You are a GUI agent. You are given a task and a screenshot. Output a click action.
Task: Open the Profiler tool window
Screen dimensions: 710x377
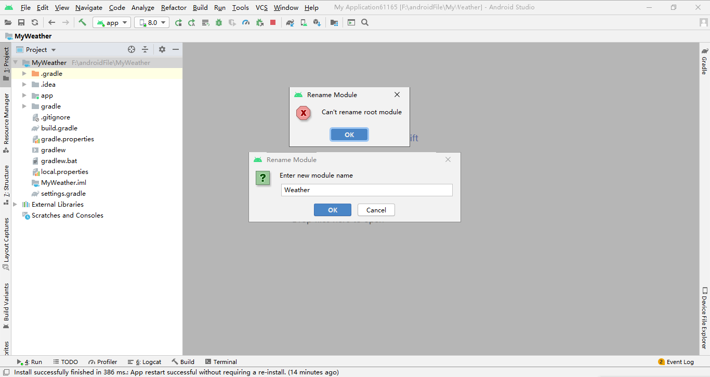click(103, 362)
